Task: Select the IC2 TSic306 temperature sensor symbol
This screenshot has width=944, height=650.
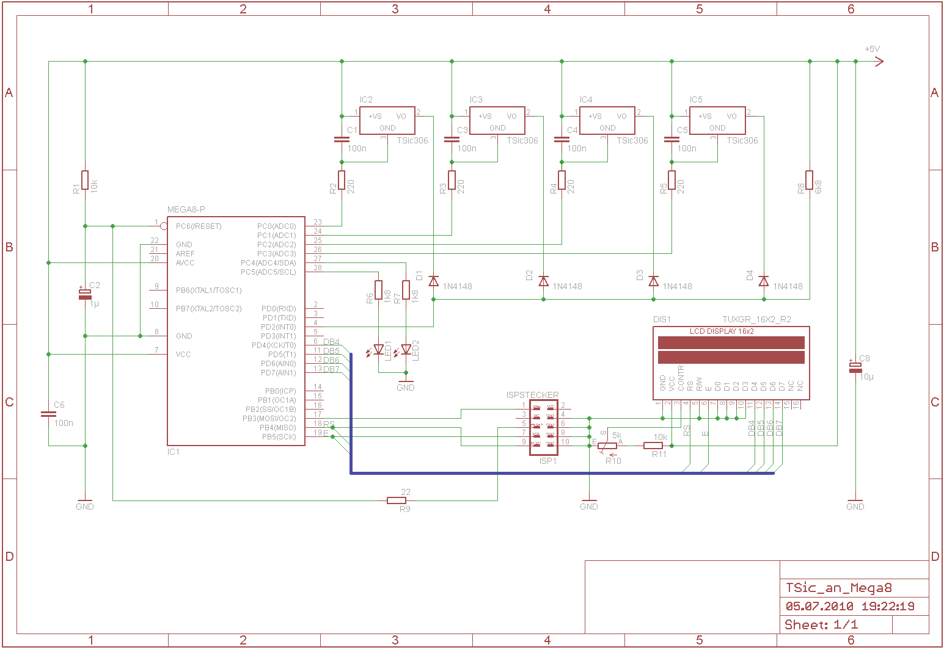Action: pyautogui.click(x=387, y=121)
